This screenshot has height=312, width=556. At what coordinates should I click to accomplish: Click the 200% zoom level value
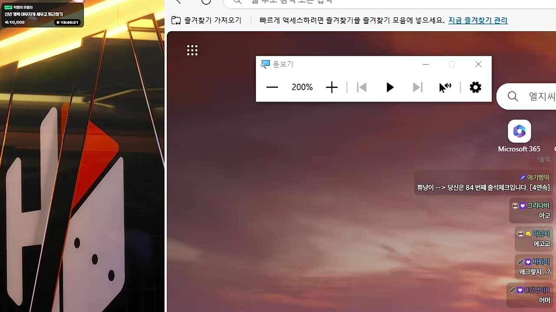(x=302, y=87)
